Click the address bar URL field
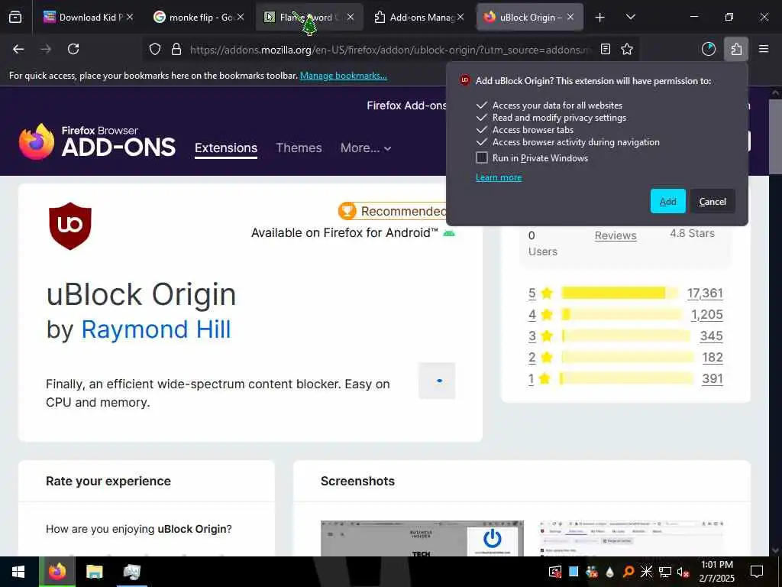782x587 pixels. pyautogui.click(x=389, y=49)
